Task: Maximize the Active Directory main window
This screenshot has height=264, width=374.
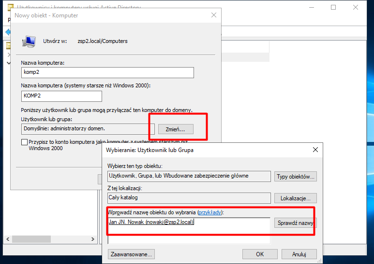Action: click(333, 8)
